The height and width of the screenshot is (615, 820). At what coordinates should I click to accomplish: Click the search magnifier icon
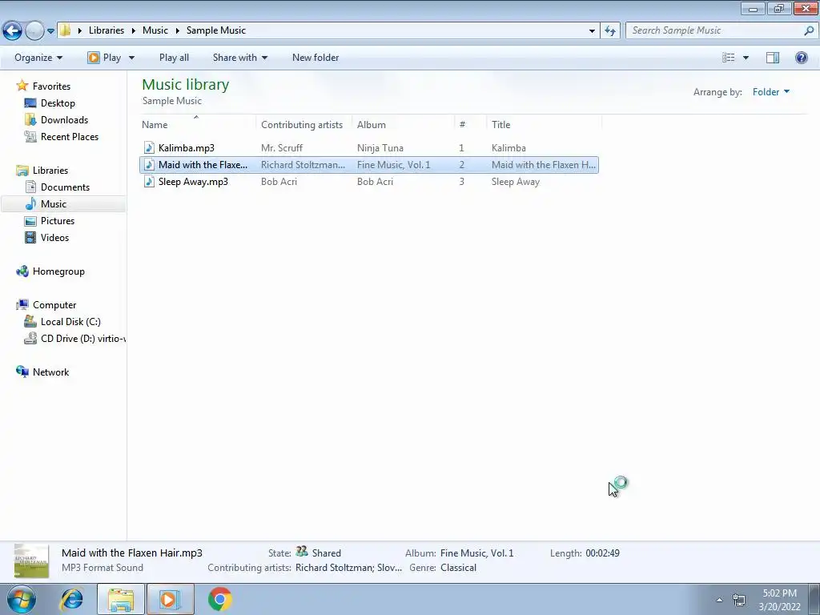pyautogui.click(x=809, y=30)
